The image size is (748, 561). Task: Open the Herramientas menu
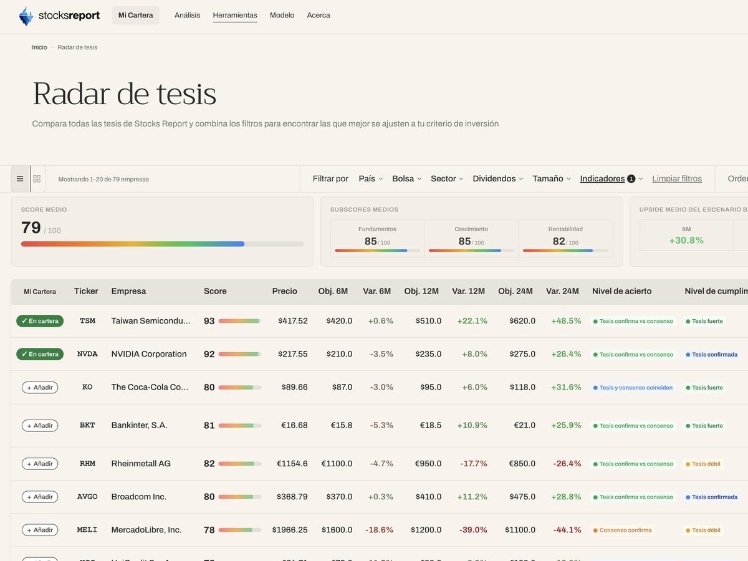pos(235,15)
